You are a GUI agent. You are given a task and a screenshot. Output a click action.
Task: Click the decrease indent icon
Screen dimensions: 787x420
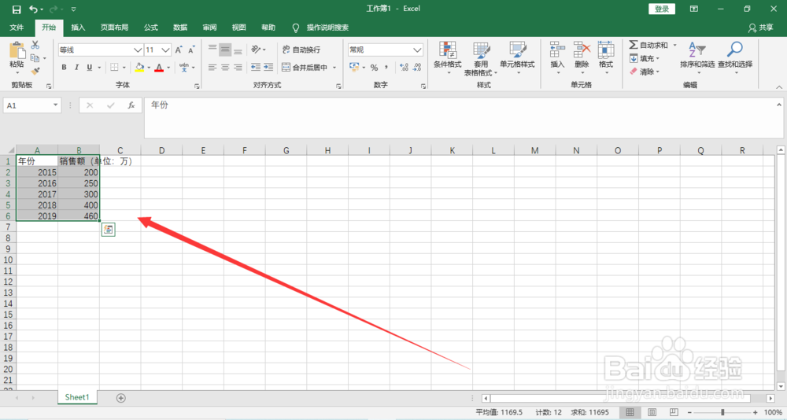coord(256,67)
